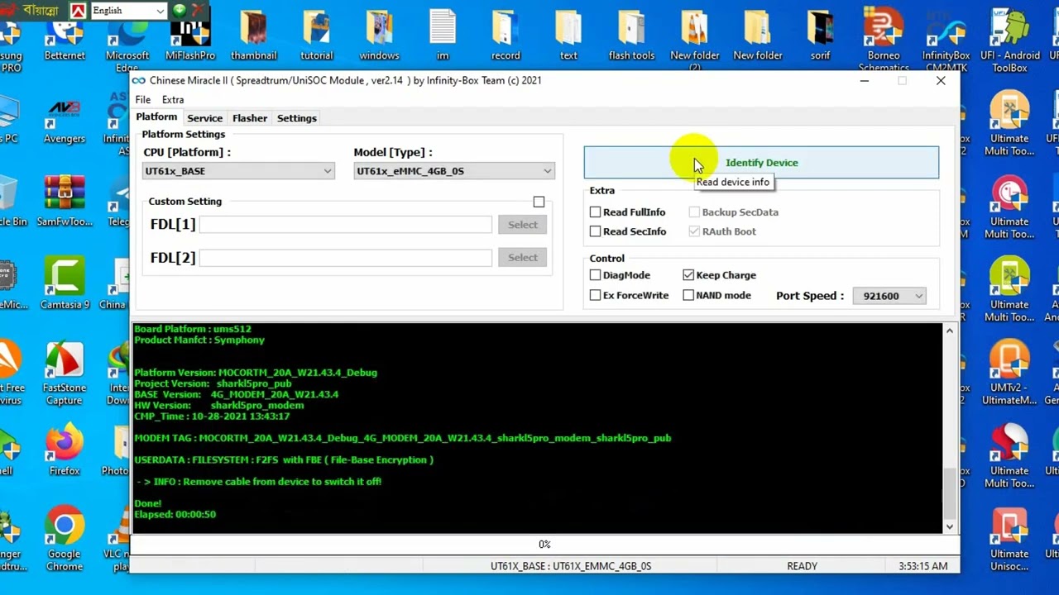Viewport: 1059px width, 595px height.
Task: Open the record folder icon
Action: coord(506,35)
